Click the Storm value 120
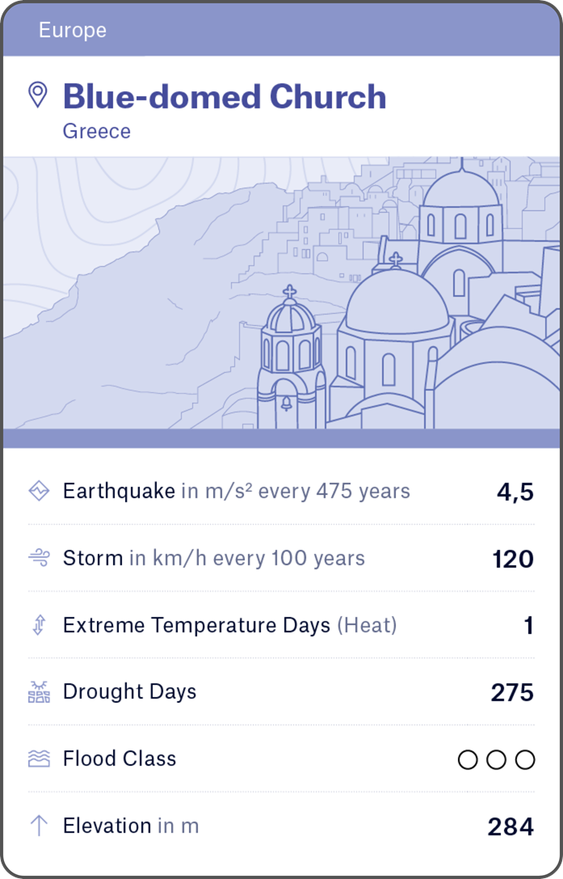The height and width of the screenshot is (879, 563). [513, 559]
